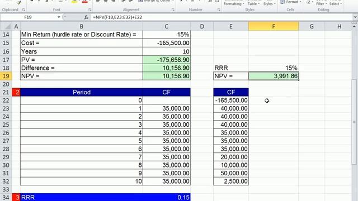Click cell with 15% hurdle rate in C14
This screenshot has width=358, height=201.
[167, 35]
